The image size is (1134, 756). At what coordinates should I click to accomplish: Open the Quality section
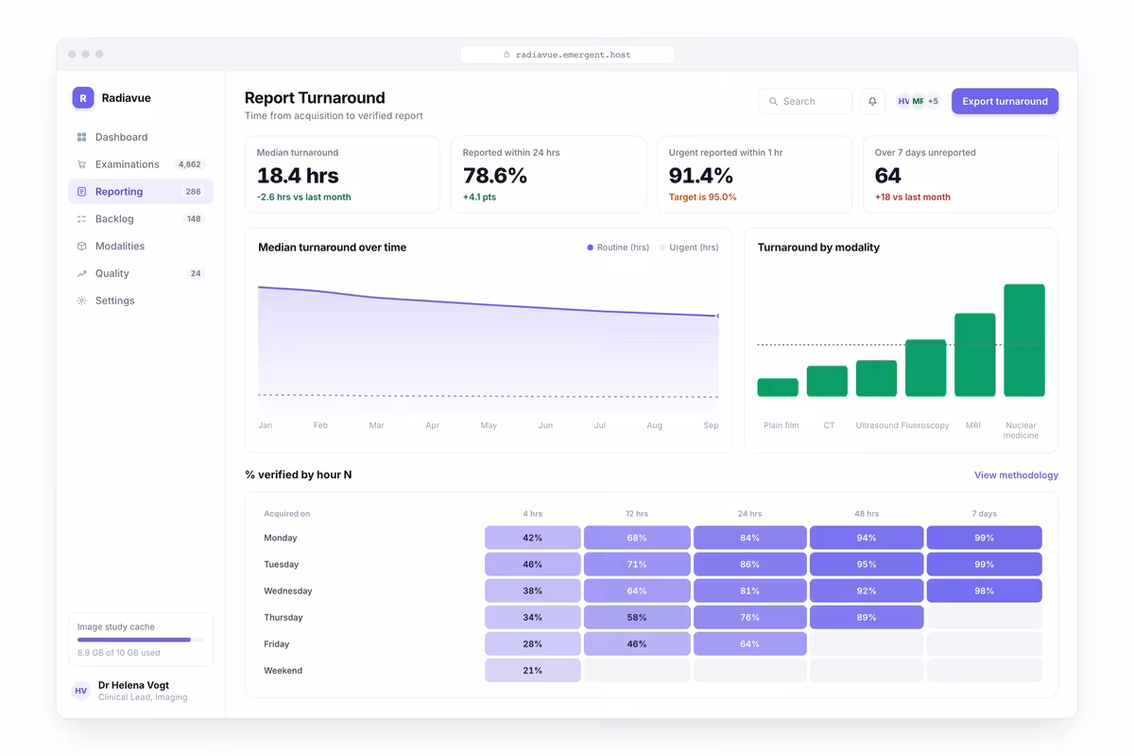tap(141, 274)
